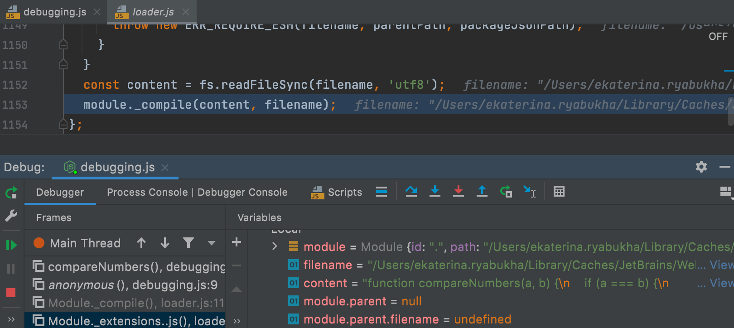Image resolution: width=734 pixels, height=328 pixels.
Task: Click Main Thread in Frames panel
Action: (x=85, y=243)
